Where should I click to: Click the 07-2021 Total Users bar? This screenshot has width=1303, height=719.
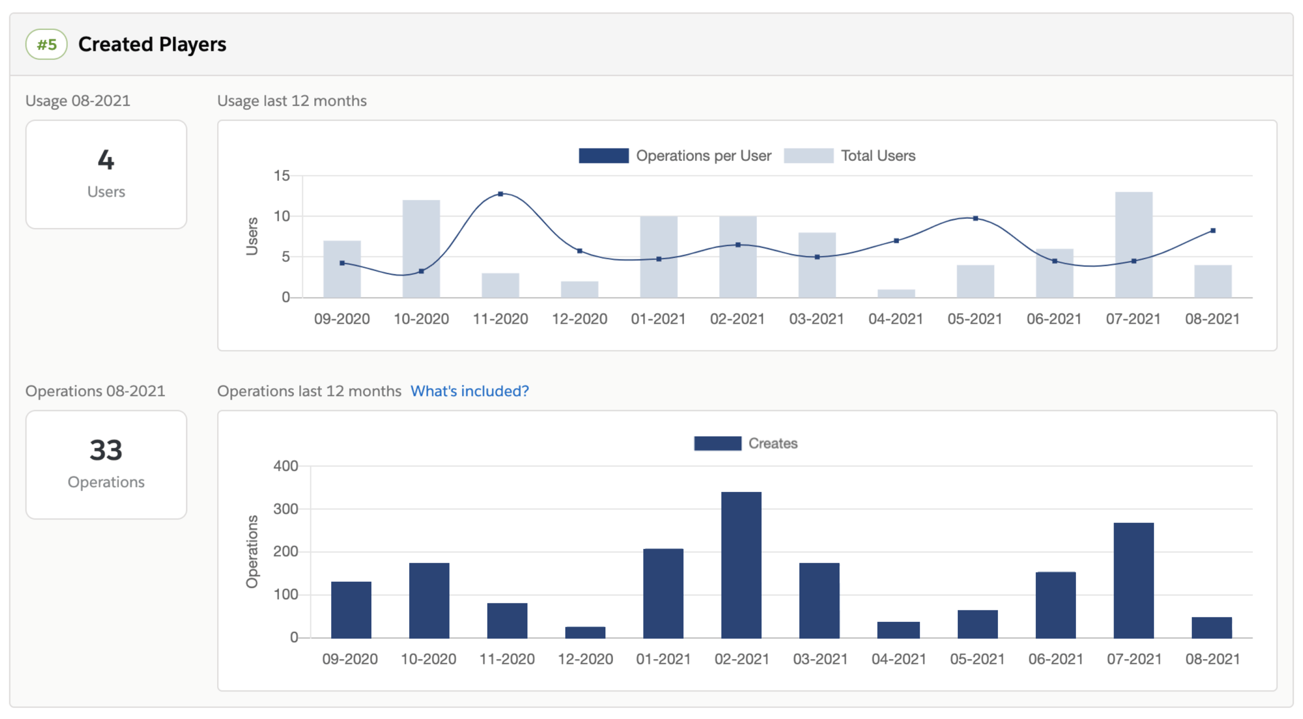(1134, 244)
